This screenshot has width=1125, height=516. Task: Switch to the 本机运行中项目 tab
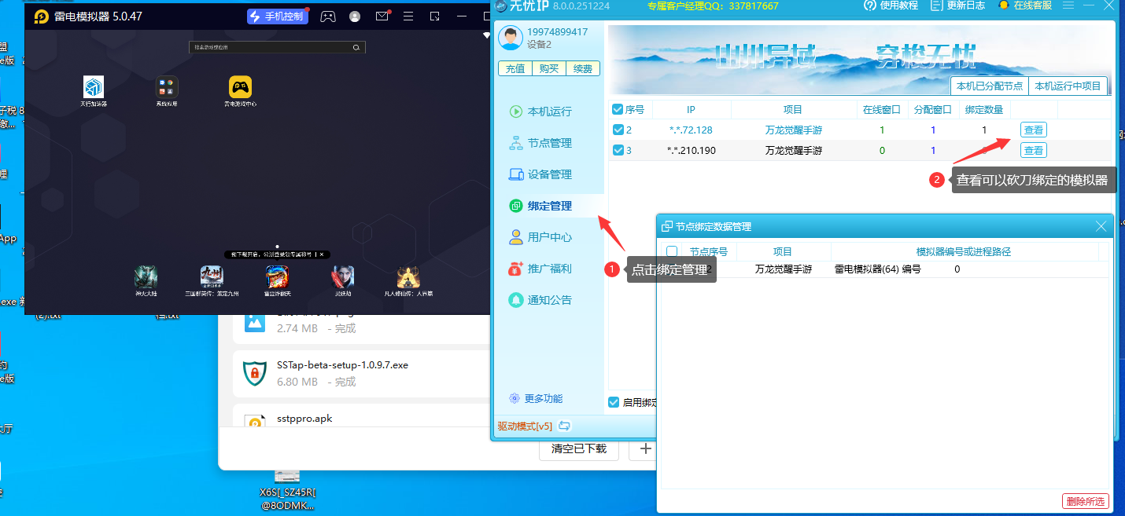1068,86
